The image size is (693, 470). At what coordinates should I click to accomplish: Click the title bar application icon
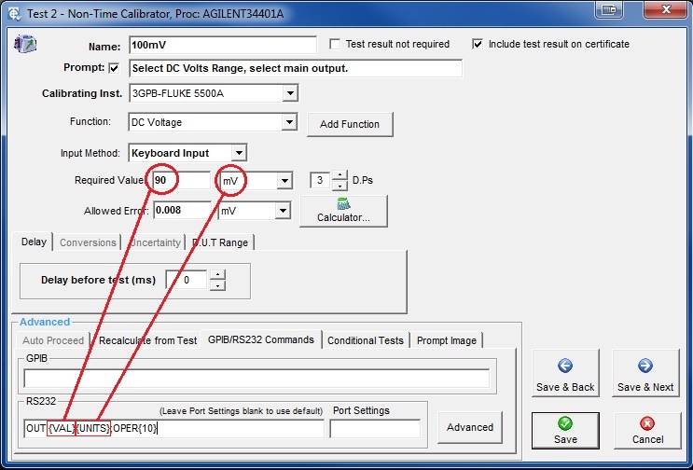coord(14,10)
